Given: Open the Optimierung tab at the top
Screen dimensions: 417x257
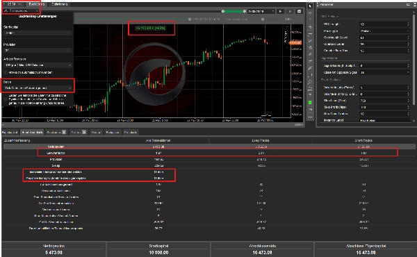Looking at the screenshot, I should tap(60, 4).
